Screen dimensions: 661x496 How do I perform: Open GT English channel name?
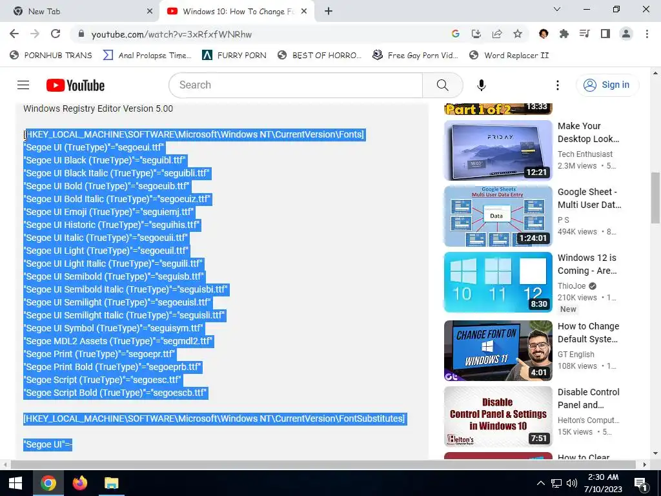pyautogui.click(x=575, y=355)
